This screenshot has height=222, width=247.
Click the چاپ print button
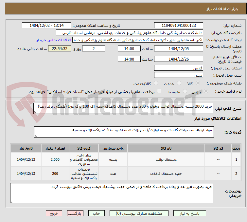[x=97, y=213]
